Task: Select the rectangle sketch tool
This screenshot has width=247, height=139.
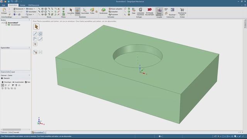Action: 42,9
